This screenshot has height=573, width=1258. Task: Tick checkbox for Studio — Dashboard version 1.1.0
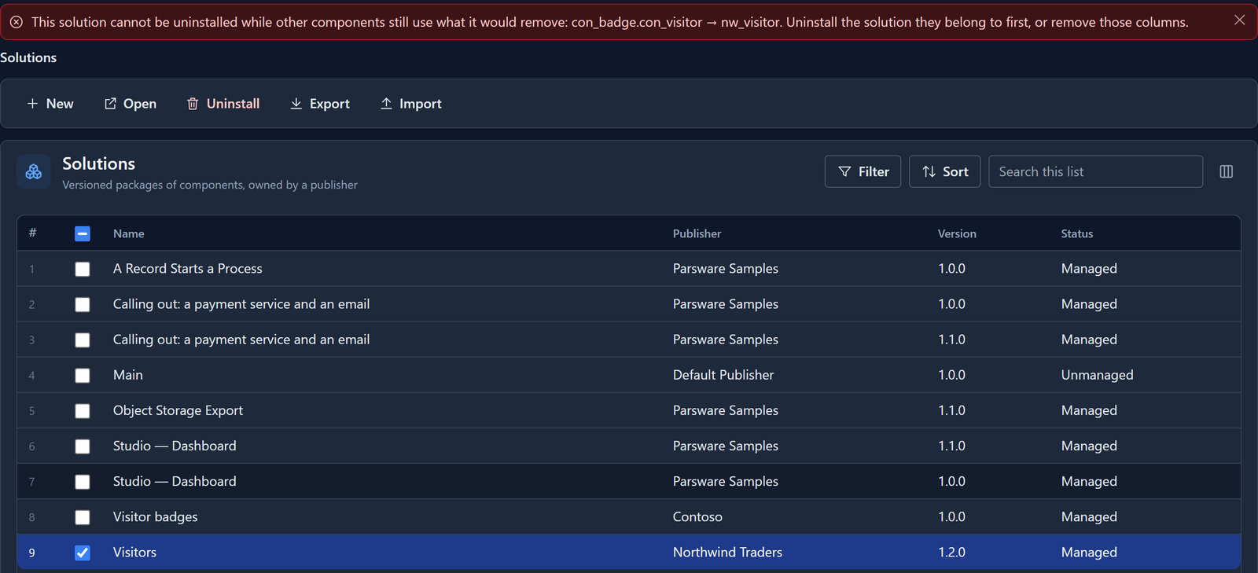pos(83,446)
